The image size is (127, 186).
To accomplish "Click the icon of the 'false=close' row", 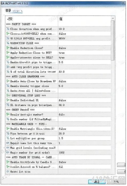I will click(x=8, y=91).
